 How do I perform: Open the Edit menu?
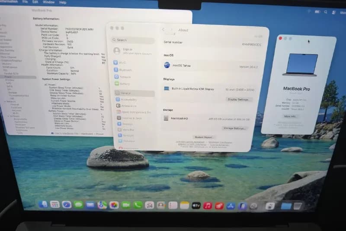(x=35, y=2)
